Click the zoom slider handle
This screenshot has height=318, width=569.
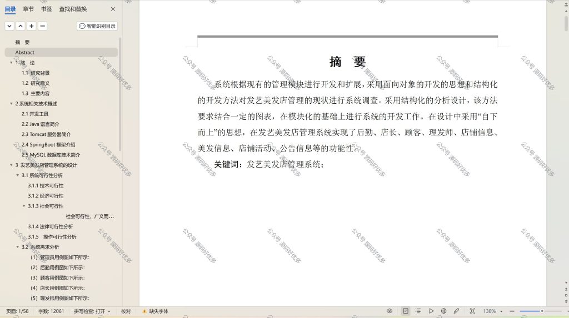coord(542,311)
